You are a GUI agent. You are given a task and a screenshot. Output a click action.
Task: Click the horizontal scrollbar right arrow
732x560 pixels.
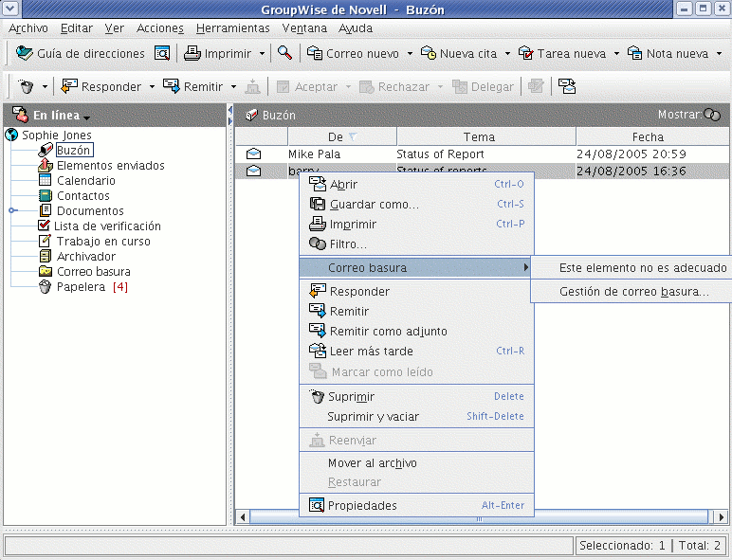tap(722, 517)
